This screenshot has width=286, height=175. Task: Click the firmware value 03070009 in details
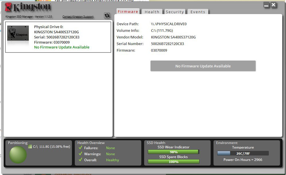coord(159,50)
